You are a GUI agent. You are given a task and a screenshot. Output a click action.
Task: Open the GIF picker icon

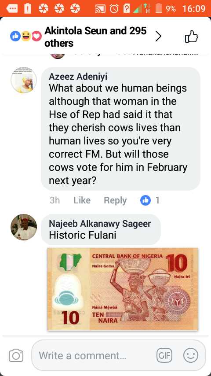coord(164,355)
